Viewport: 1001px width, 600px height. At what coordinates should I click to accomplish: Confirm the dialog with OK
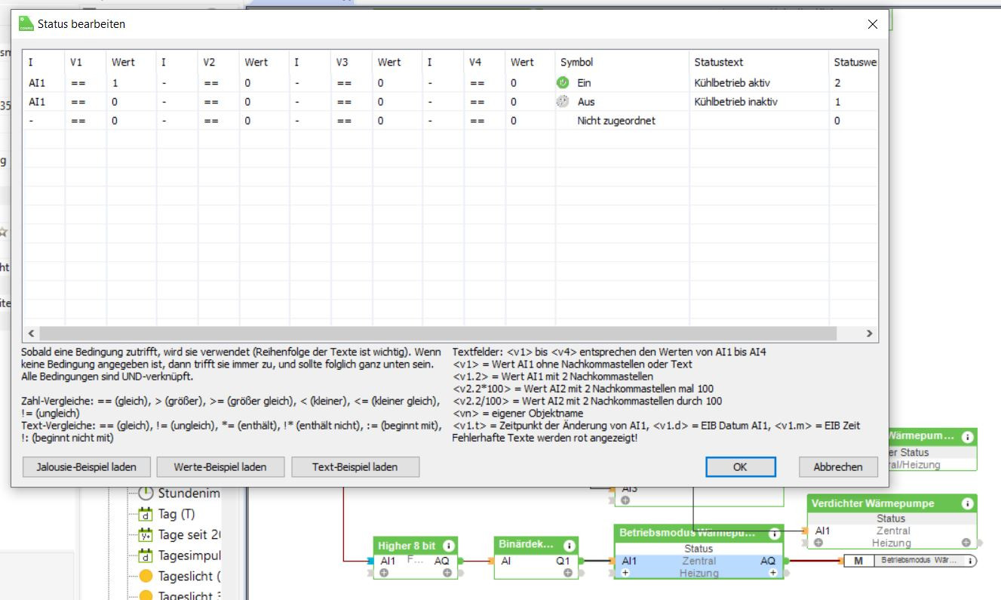click(740, 467)
